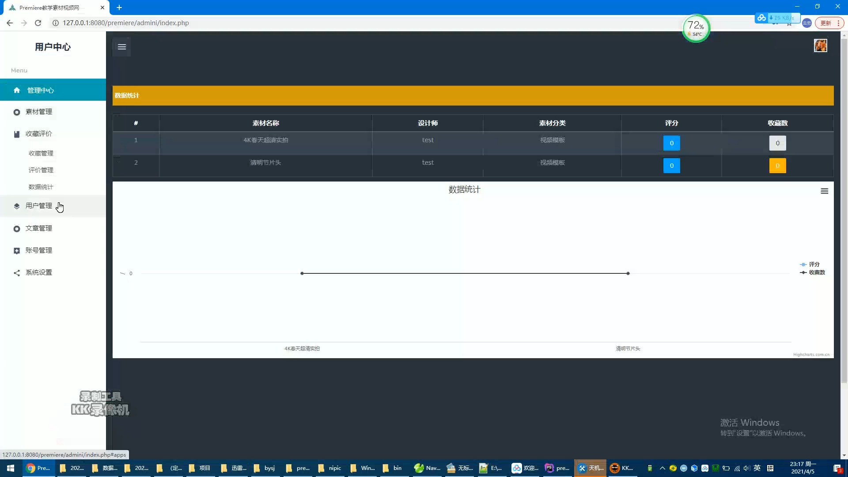Viewport: 848px width, 477px height.
Task: Open the KK录像机 taskbar item
Action: click(622, 468)
